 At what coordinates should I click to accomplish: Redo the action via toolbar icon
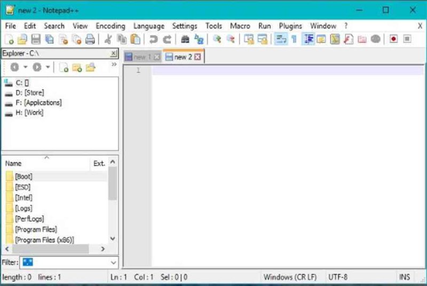(x=167, y=39)
